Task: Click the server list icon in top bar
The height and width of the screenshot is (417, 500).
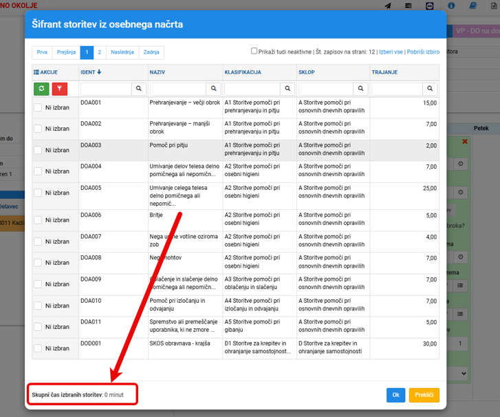Action: (408, 6)
